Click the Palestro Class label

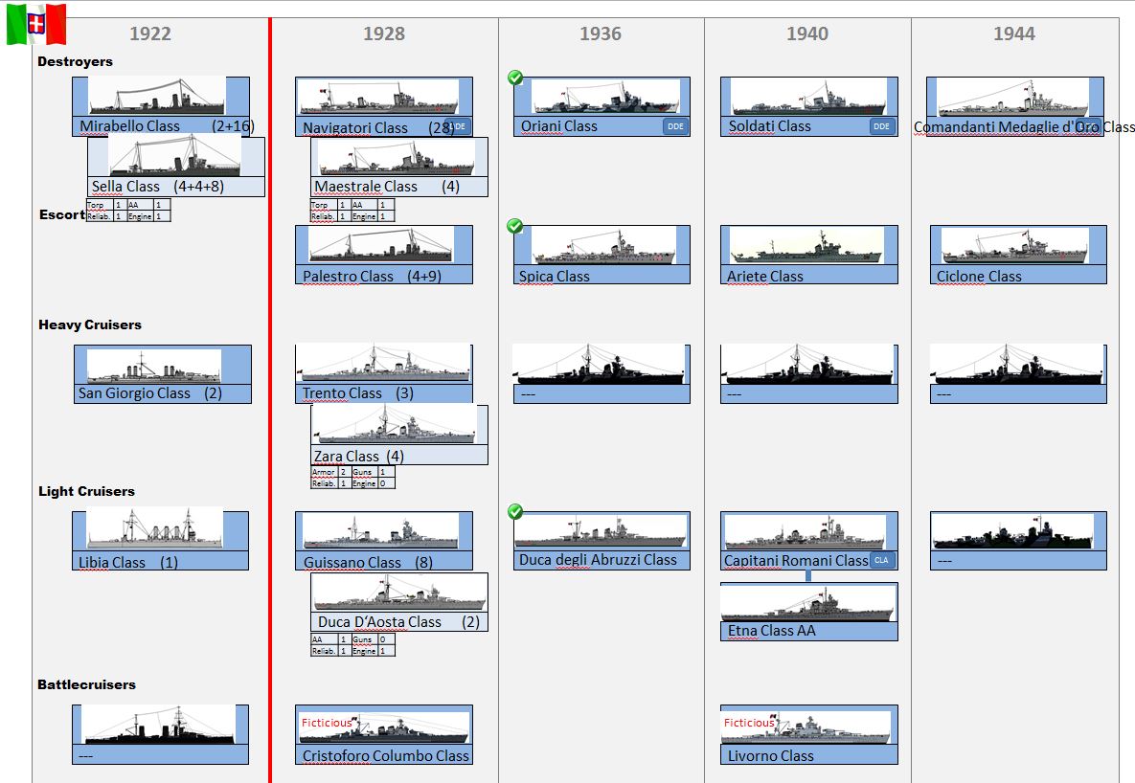pyautogui.click(x=349, y=277)
